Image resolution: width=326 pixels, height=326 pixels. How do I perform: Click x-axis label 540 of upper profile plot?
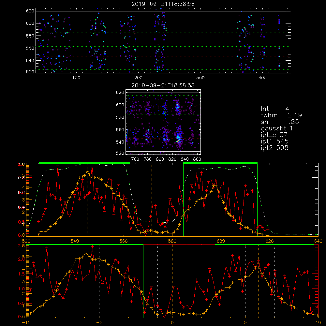(x=75, y=241)
